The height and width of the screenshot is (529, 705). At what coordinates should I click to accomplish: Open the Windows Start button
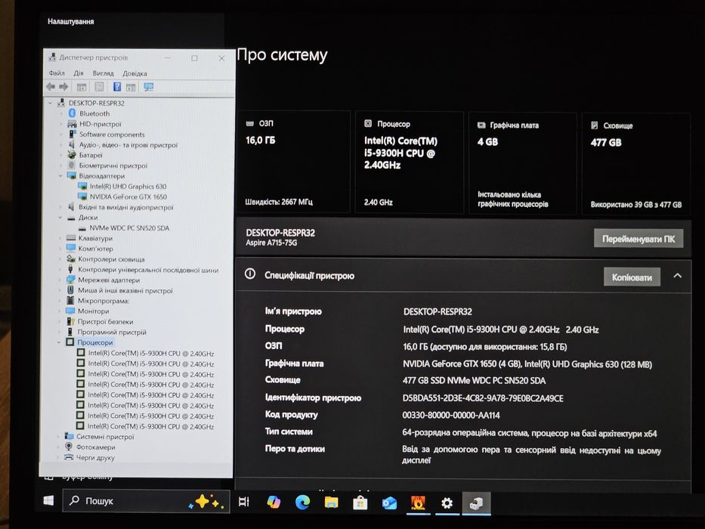[48, 500]
